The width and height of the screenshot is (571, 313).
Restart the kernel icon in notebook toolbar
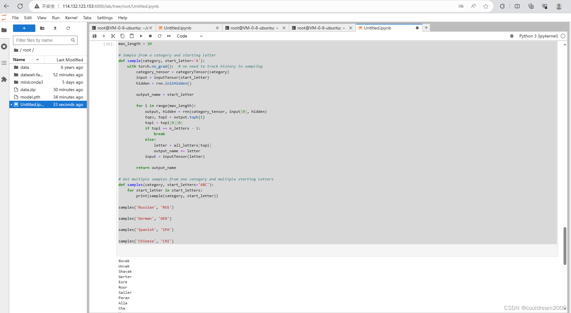pos(160,36)
